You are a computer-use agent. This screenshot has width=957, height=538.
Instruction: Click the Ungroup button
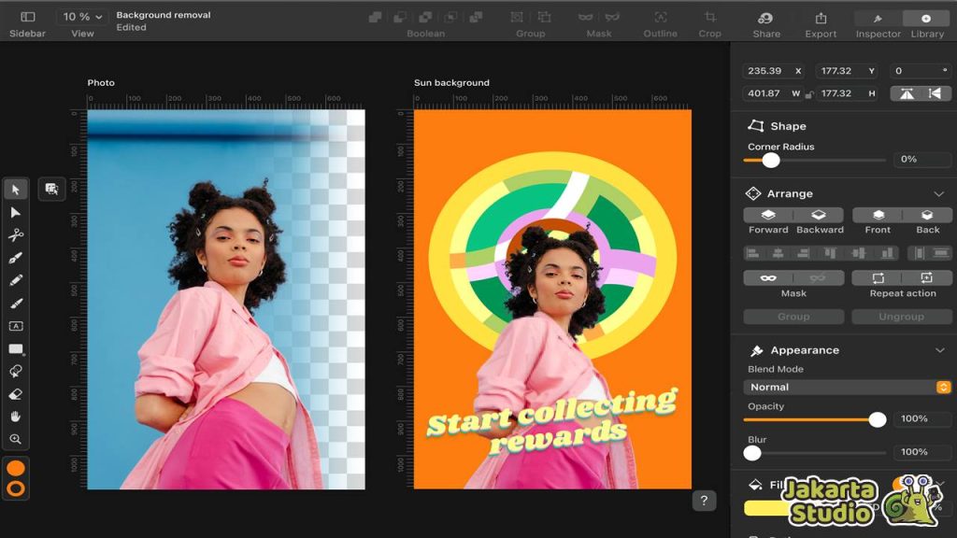click(901, 316)
